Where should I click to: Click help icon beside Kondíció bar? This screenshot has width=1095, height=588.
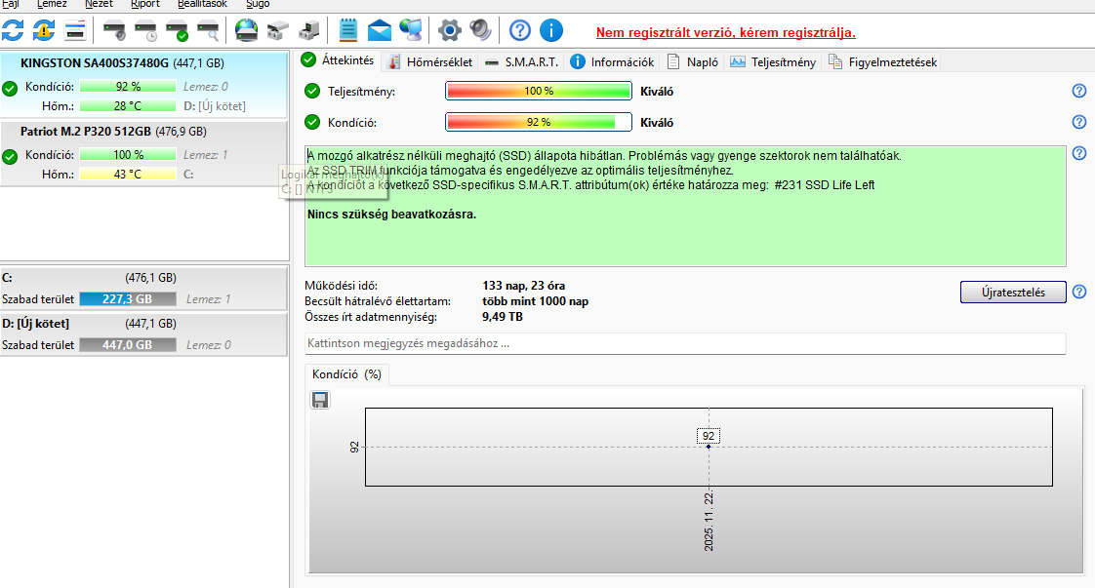(x=1079, y=122)
